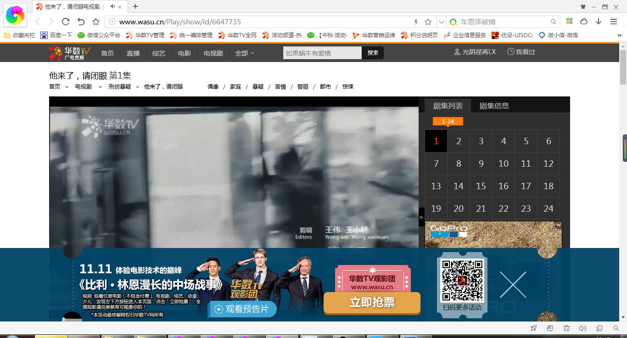
Task: Expand the address bar history dropdown arrow
Action: point(441,21)
